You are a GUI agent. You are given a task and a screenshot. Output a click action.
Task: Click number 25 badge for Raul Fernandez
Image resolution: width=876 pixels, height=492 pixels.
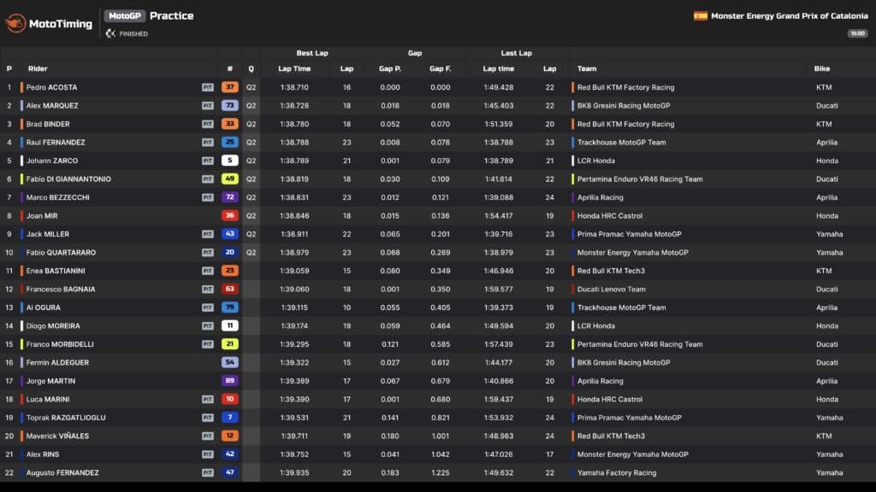click(x=229, y=143)
